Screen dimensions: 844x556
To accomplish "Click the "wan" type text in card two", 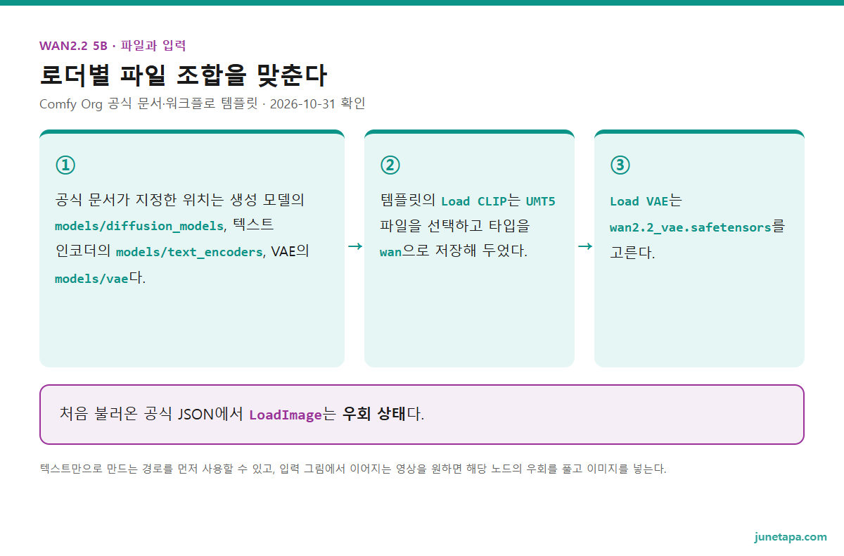I will [390, 251].
